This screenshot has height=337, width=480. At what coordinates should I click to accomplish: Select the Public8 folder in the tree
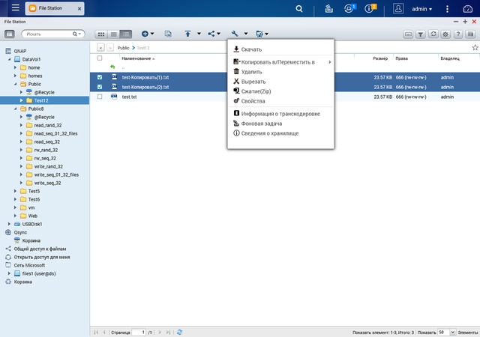pyautogui.click(x=35, y=109)
